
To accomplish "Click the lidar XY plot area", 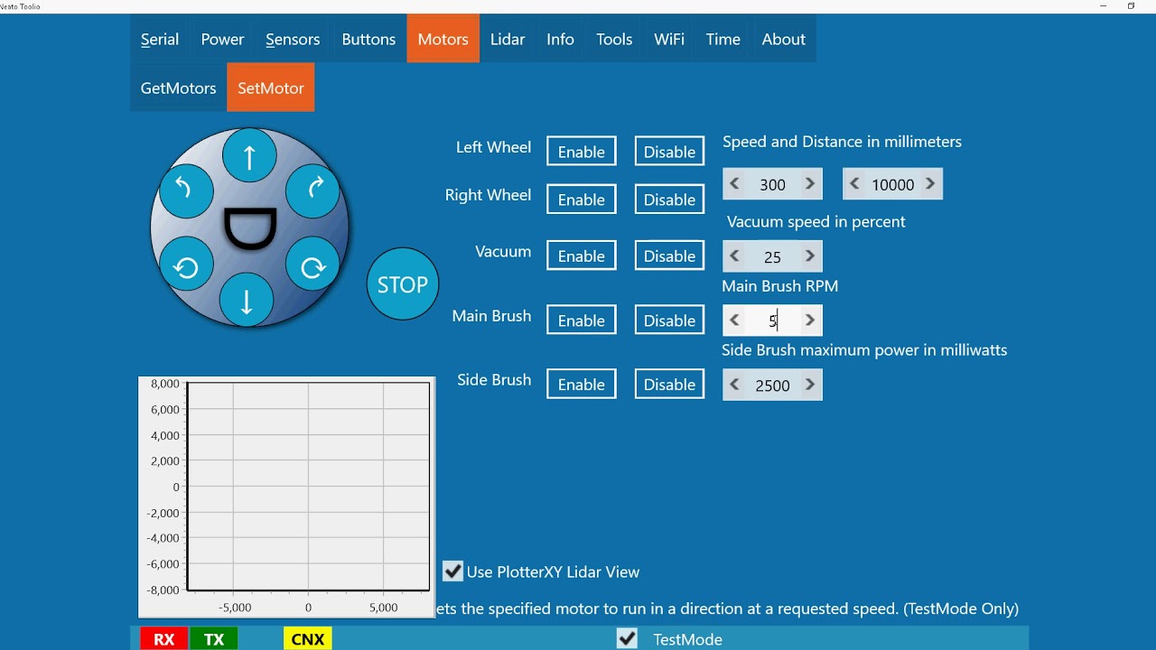I will 308,486.
